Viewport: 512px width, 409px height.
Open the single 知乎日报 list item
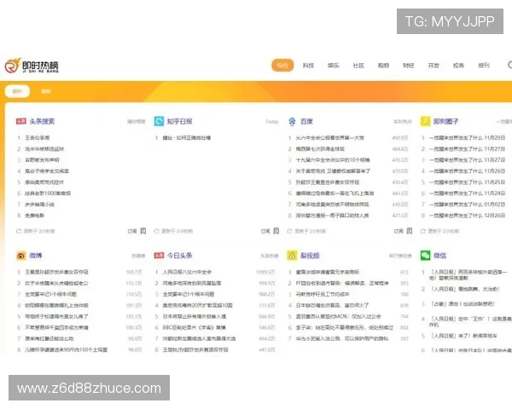coord(187,138)
